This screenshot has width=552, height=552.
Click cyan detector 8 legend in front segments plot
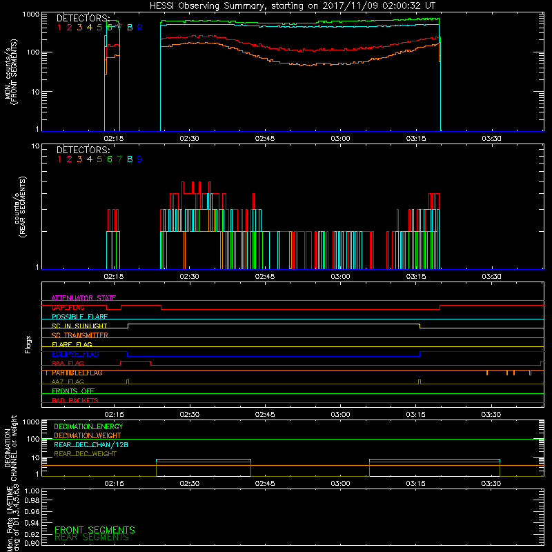[130, 28]
